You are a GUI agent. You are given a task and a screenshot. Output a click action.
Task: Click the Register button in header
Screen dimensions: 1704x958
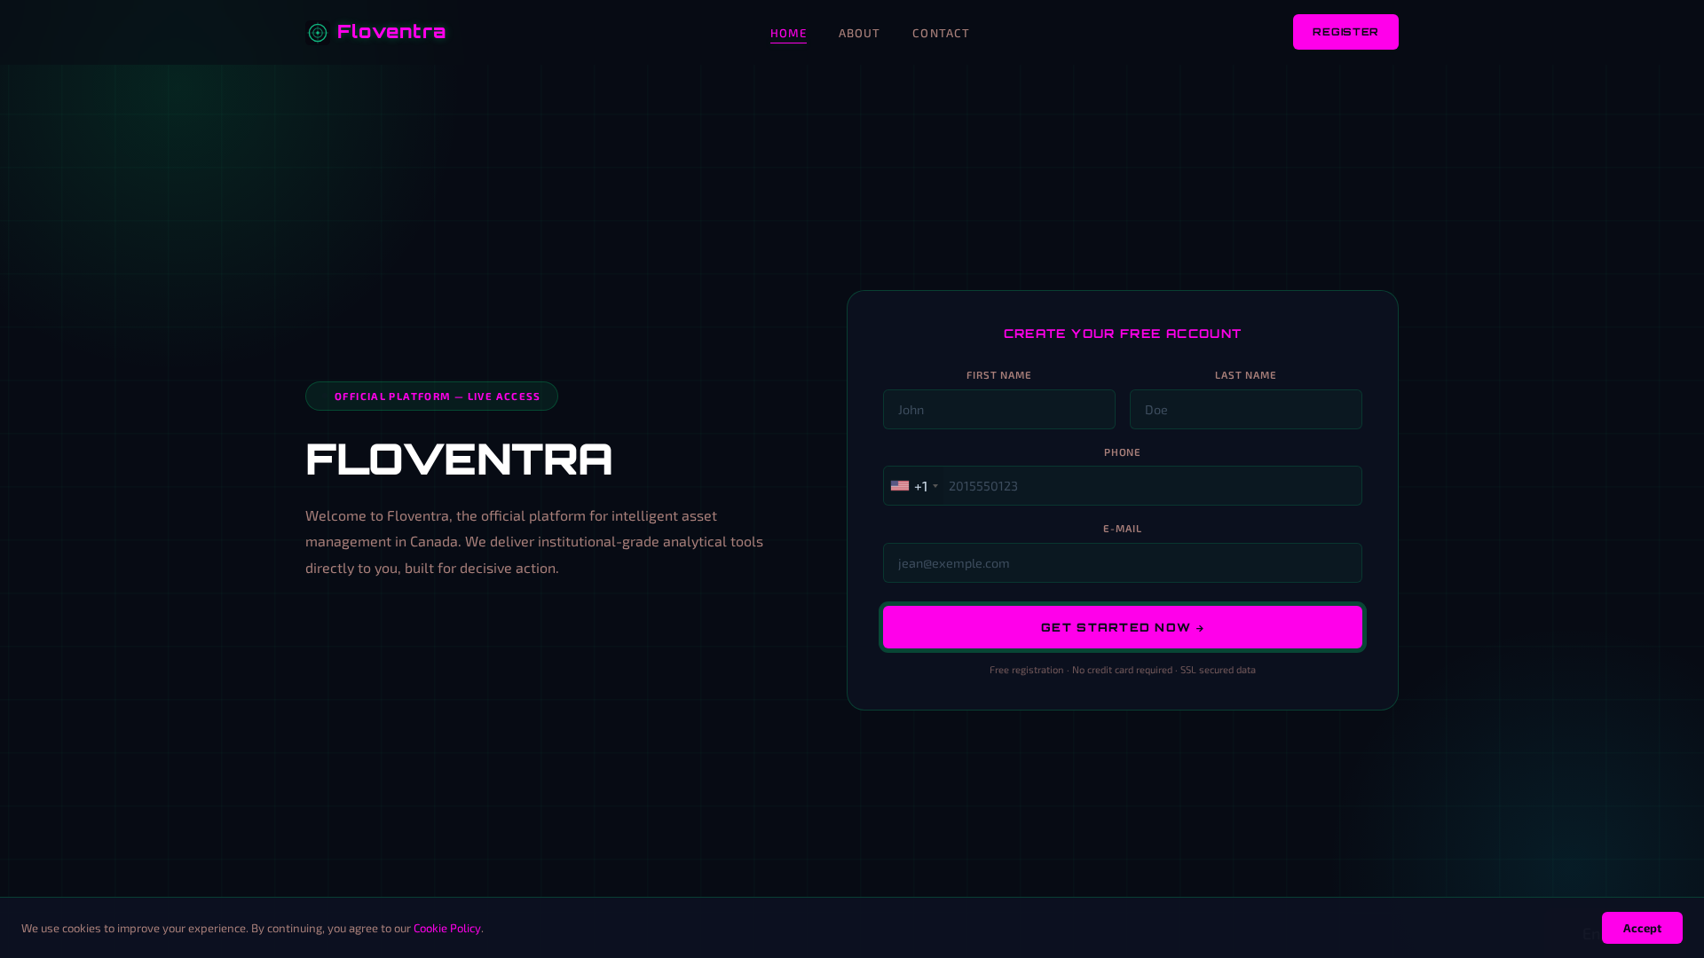[1345, 32]
